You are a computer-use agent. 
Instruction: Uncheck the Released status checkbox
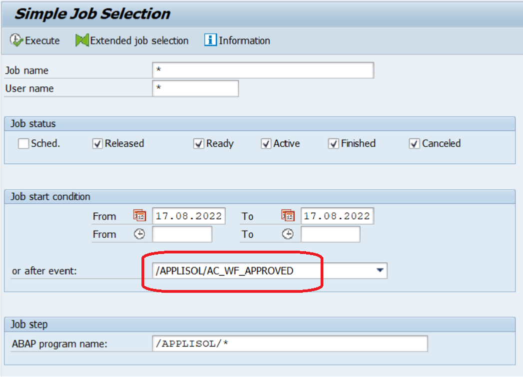(x=97, y=144)
